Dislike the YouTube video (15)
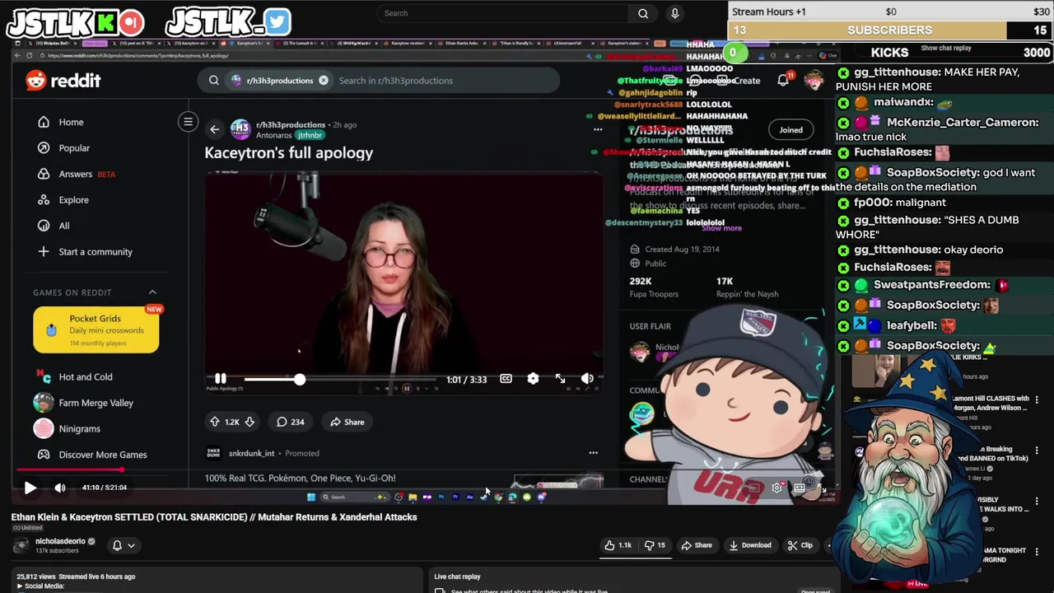Image resolution: width=1054 pixels, height=593 pixels. 655,545
